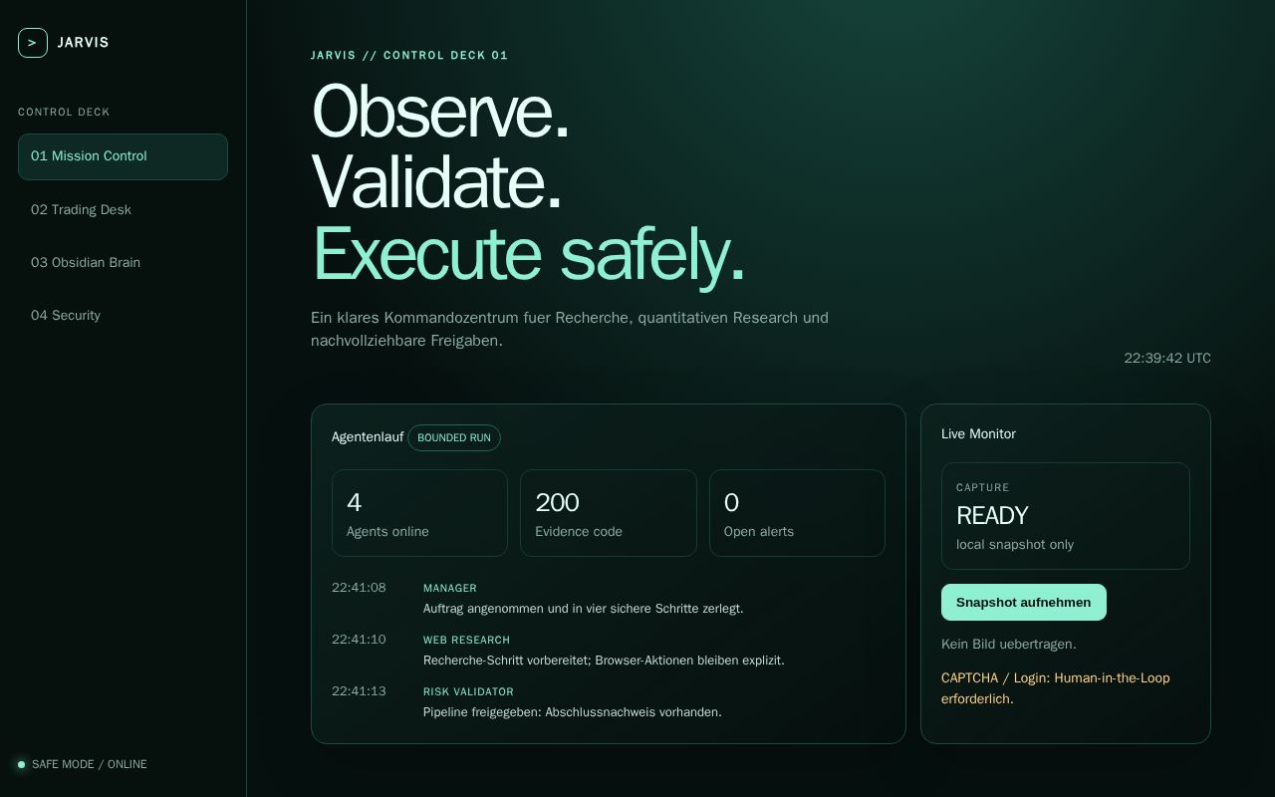Click the MANAGER log label
Image resolution: width=1275 pixels, height=797 pixels.
pos(450,588)
